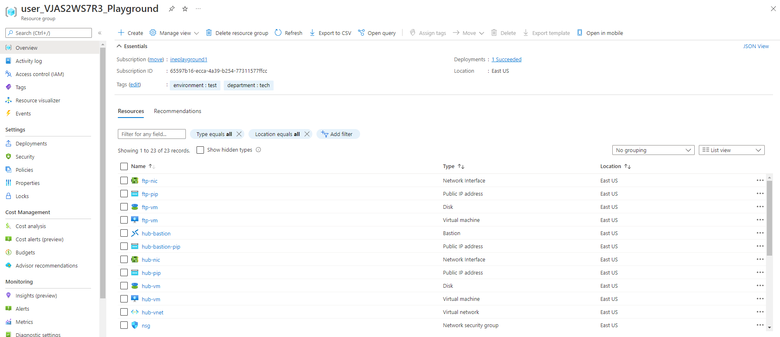Mark resource group as favorite star
Image resolution: width=780 pixels, height=337 pixels.
click(185, 9)
